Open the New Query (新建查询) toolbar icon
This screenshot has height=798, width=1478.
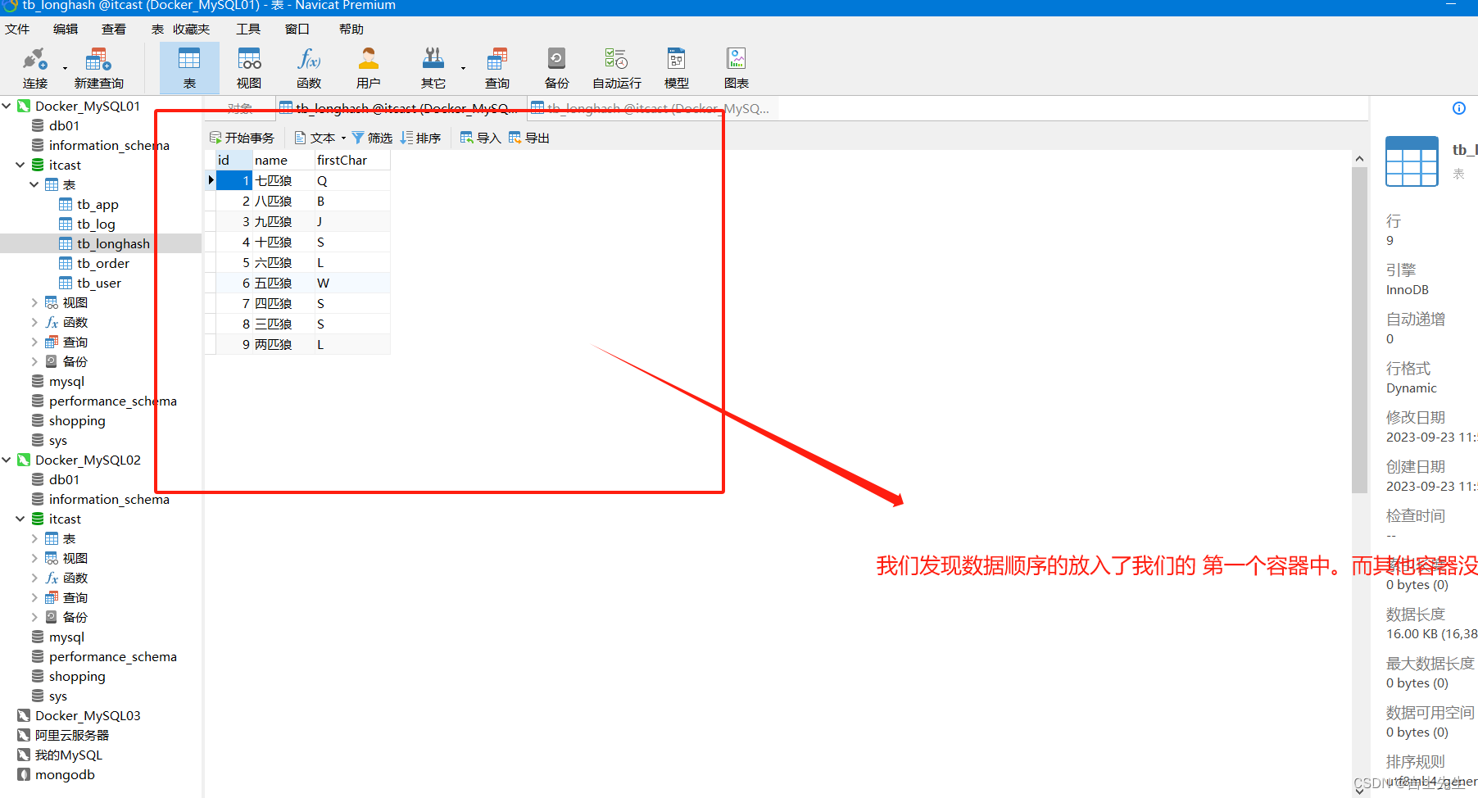tap(98, 69)
